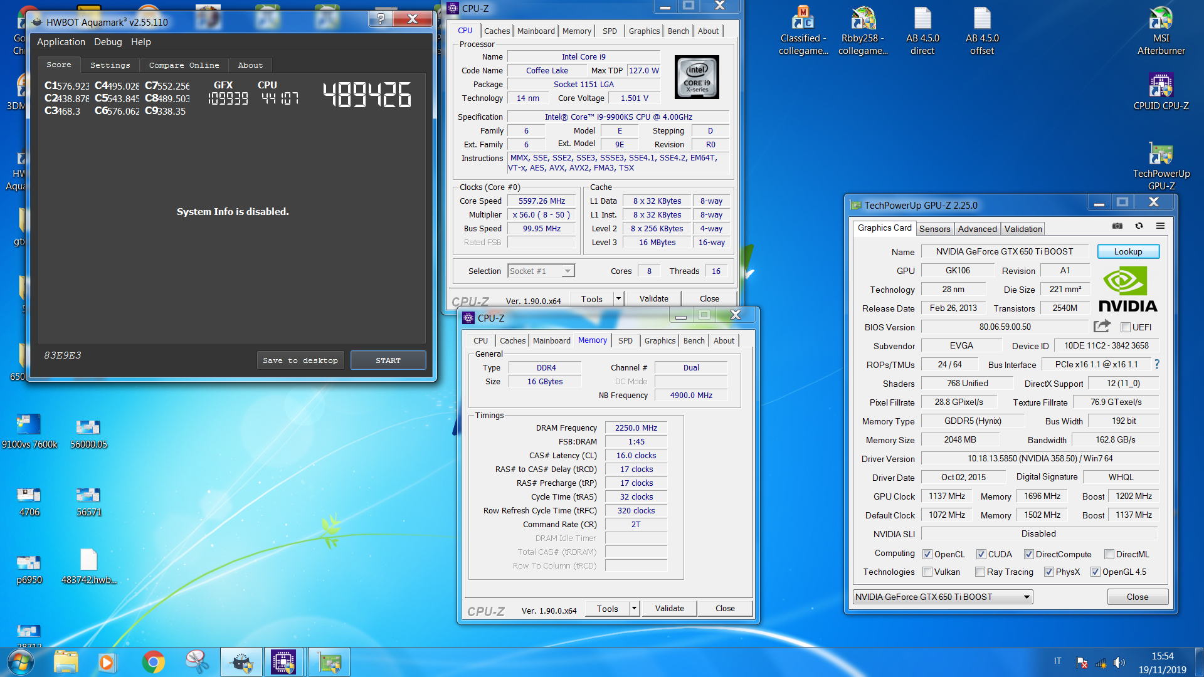The width and height of the screenshot is (1204, 677).
Task: Launch CPUID CPU-Z desktop shortcut
Action: pos(1161,92)
